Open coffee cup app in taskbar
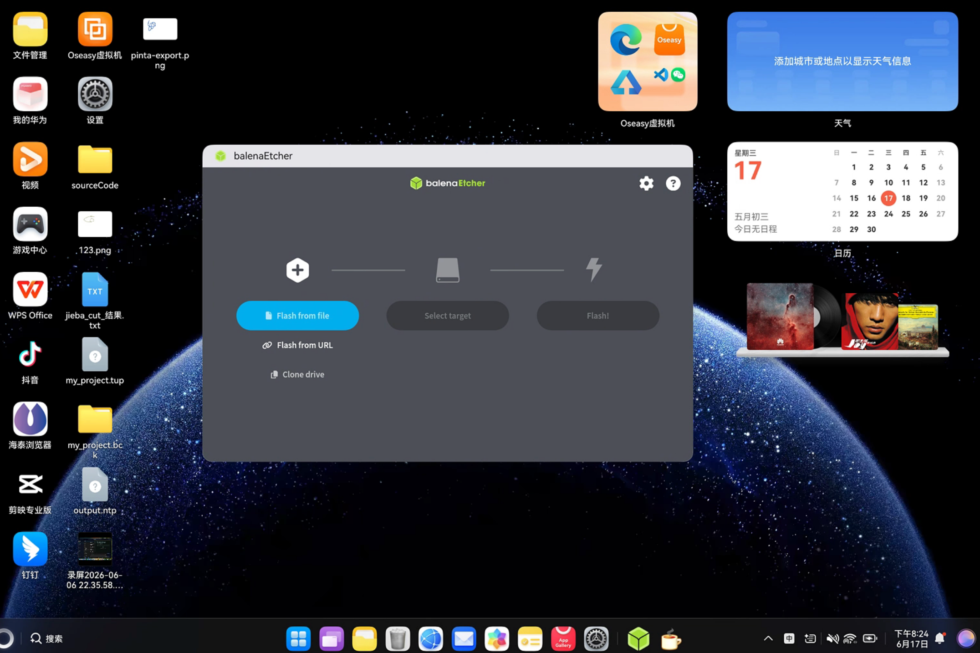This screenshot has width=980, height=653. tap(671, 639)
